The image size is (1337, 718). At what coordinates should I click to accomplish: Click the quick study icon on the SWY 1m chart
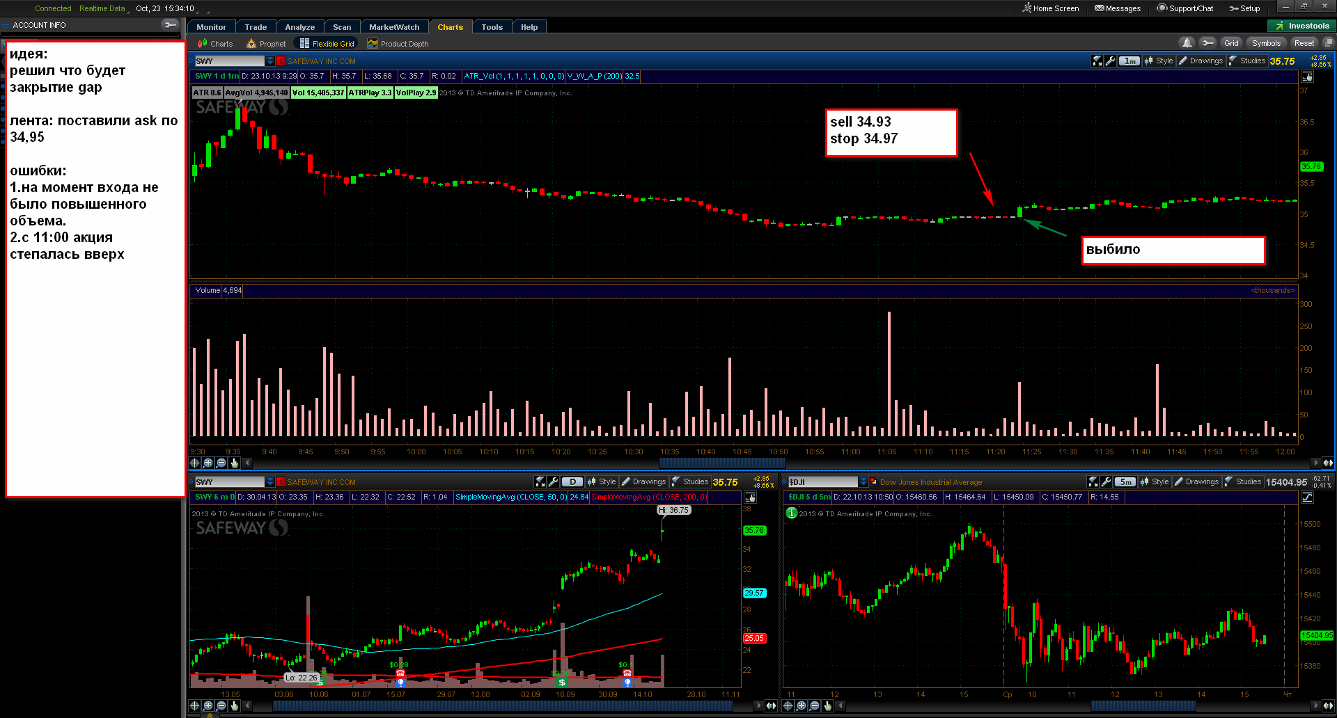tap(1097, 61)
